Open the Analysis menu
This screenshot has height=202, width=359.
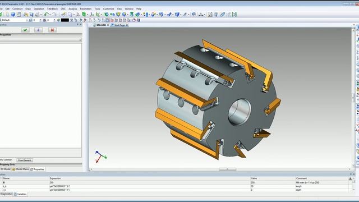[x=73, y=9]
